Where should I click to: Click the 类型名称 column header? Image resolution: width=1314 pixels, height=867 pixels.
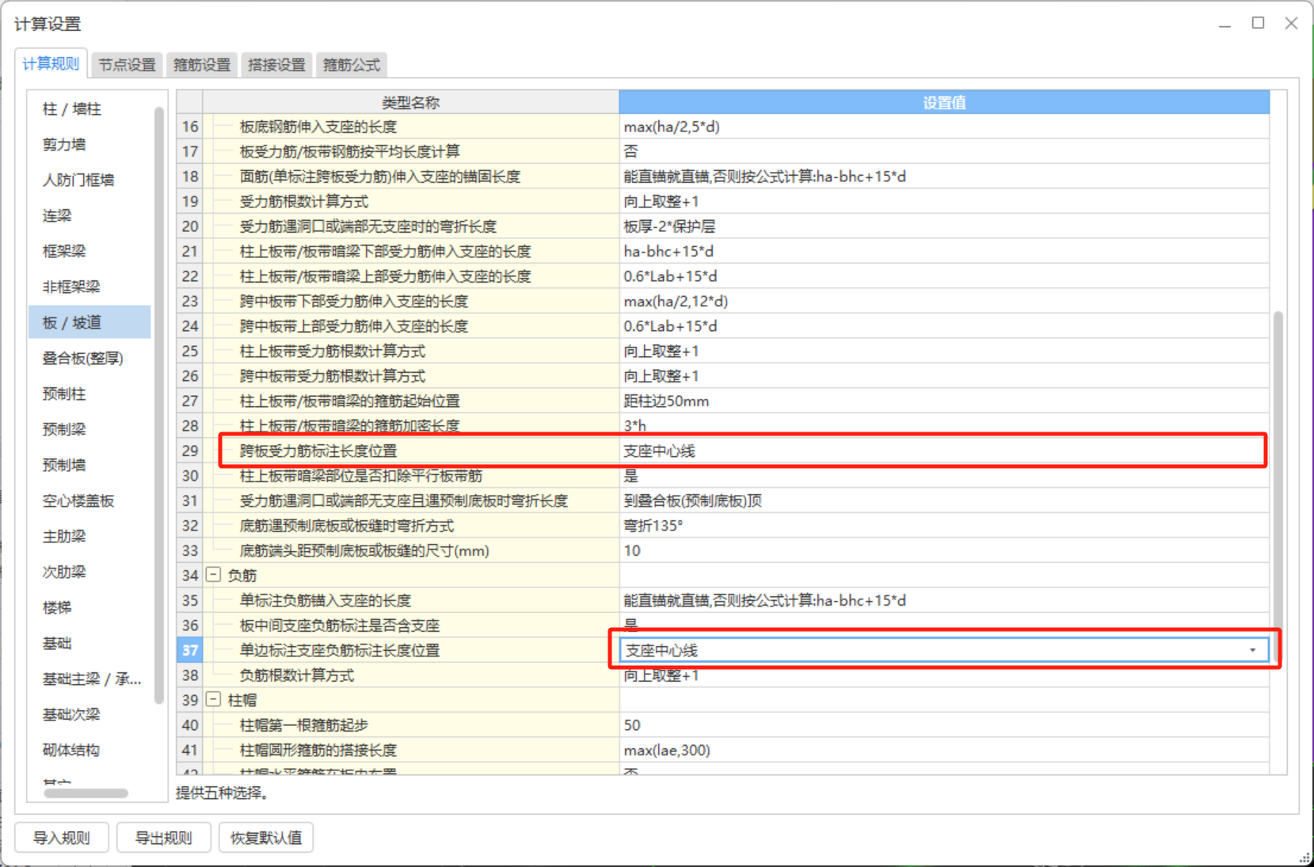coord(410,102)
